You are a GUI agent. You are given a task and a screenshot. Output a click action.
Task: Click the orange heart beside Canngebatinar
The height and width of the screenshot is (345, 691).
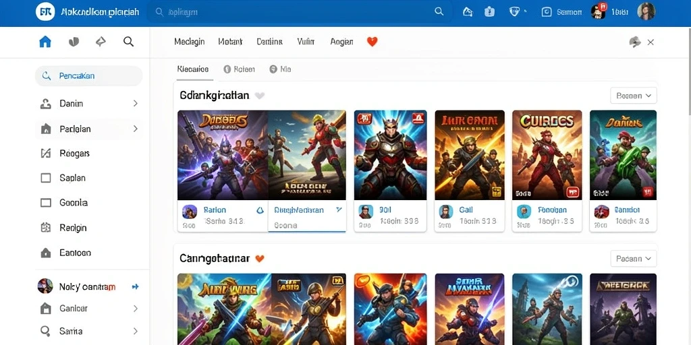click(260, 258)
